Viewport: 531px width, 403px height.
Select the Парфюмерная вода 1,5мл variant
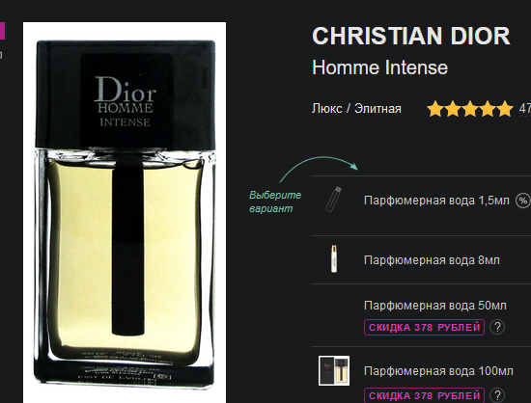[x=436, y=201]
